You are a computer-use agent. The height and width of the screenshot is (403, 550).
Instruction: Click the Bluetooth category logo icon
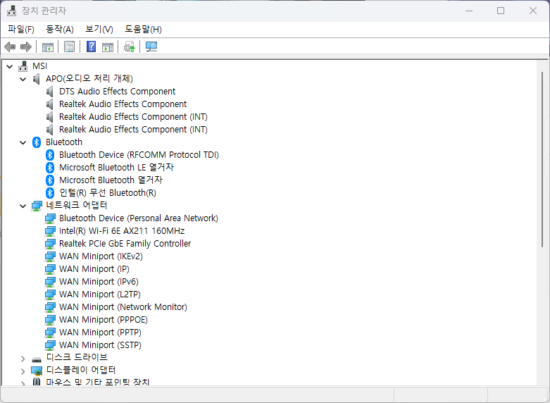pos(37,142)
